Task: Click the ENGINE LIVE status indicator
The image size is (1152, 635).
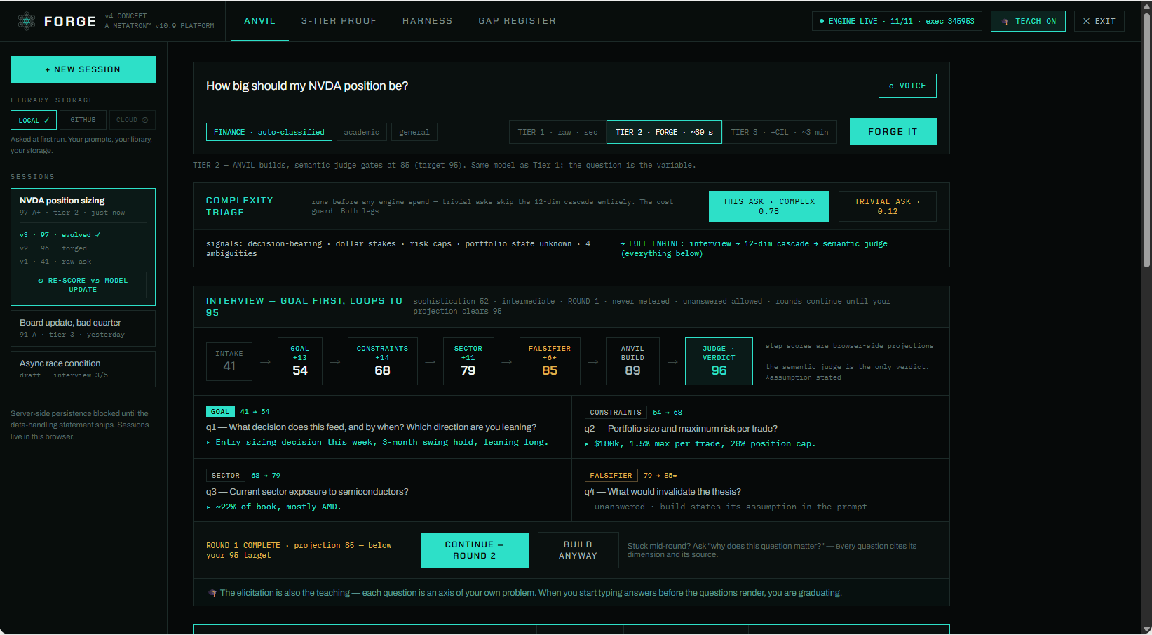Action: tap(897, 21)
